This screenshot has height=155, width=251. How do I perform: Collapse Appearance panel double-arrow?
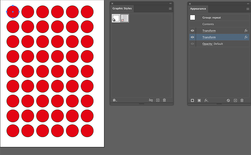(x=248, y=4)
